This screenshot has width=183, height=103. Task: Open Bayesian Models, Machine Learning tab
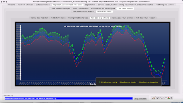click(x=125, y=5)
